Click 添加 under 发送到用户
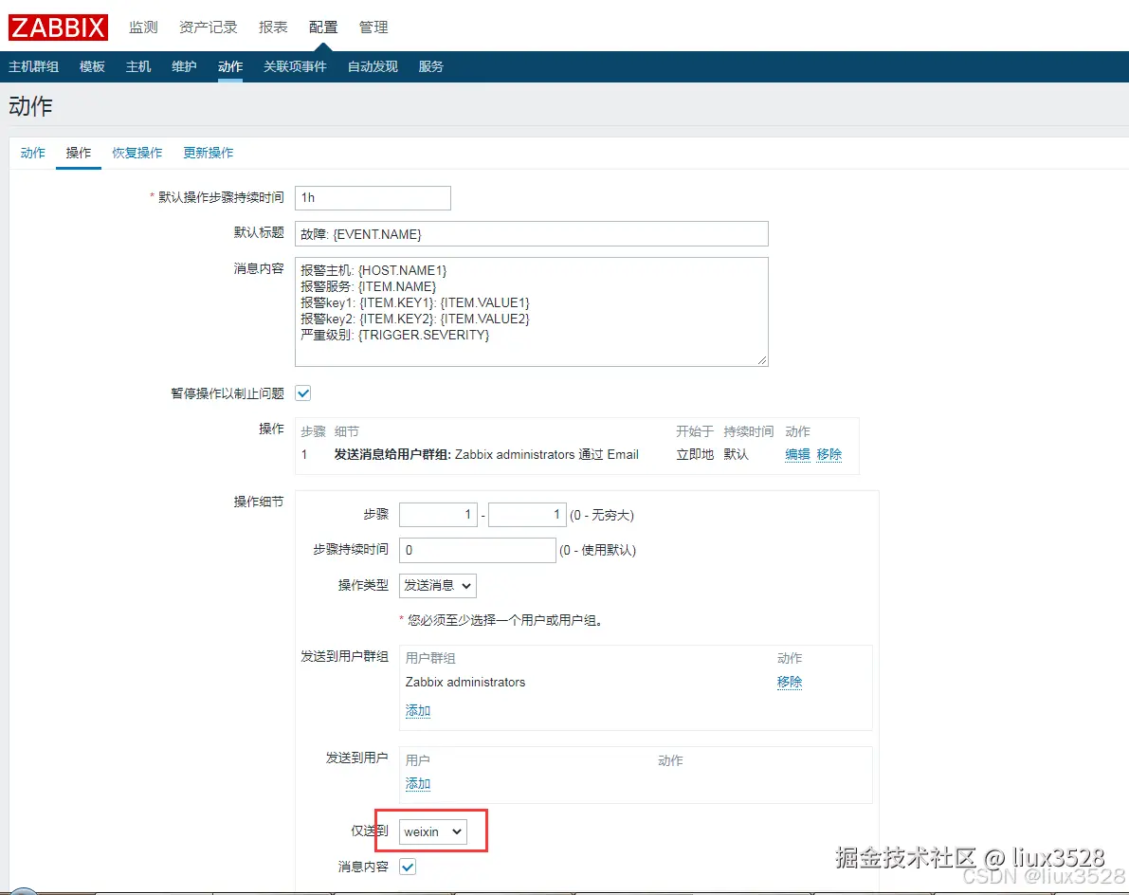Image resolution: width=1129 pixels, height=895 pixels. pos(418,783)
